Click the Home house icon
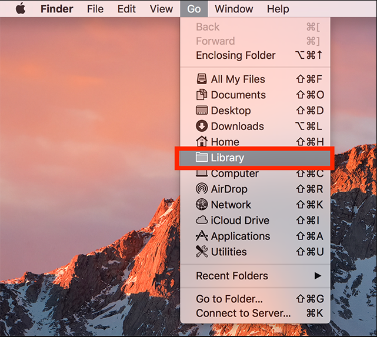 point(202,141)
